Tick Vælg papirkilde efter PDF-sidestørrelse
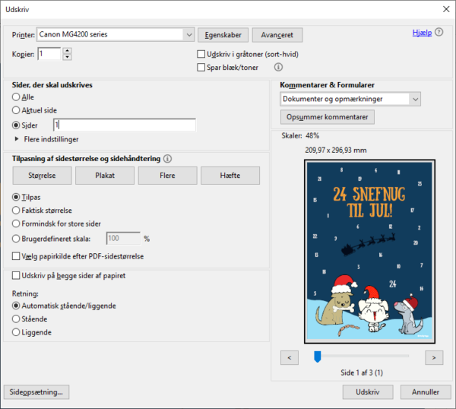Image resolution: width=456 pixels, height=409 pixels. pyautogui.click(x=16, y=256)
